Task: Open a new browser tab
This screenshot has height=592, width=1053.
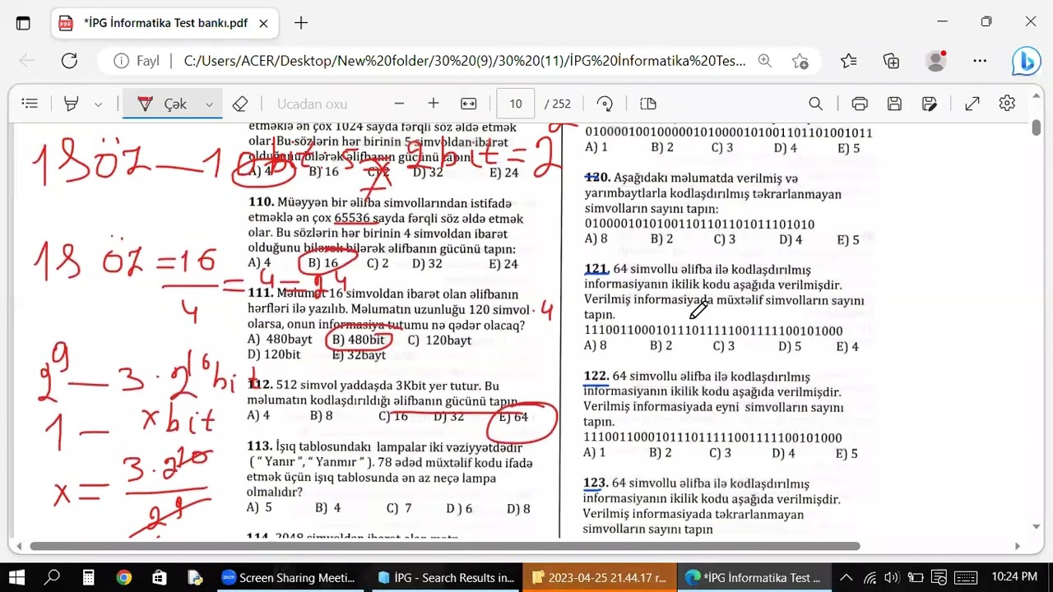Action: click(301, 23)
